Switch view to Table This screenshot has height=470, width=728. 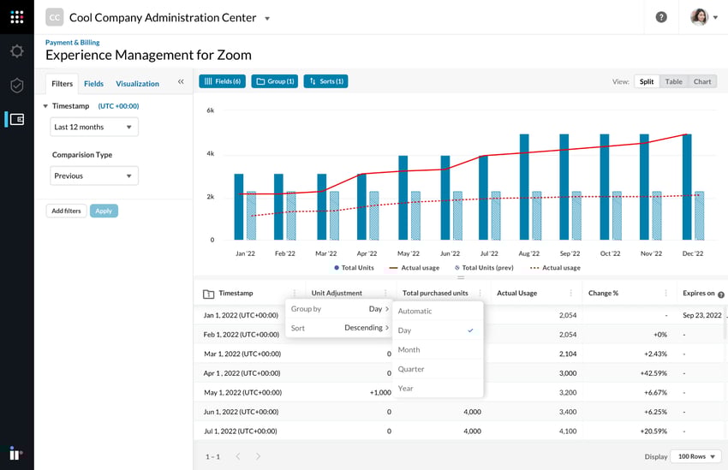[674, 81]
